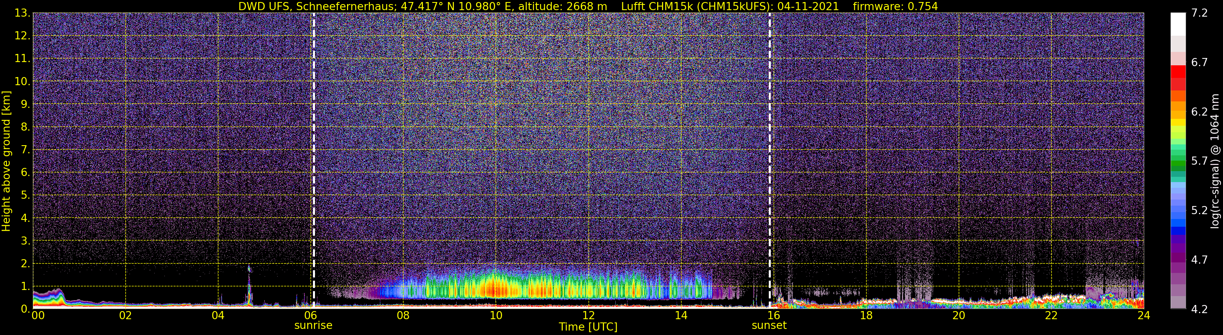Click the time axis tick '24'
The height and width of the screenshot is (335, 1223).
pyautogui.click(x=1144, y=316)
